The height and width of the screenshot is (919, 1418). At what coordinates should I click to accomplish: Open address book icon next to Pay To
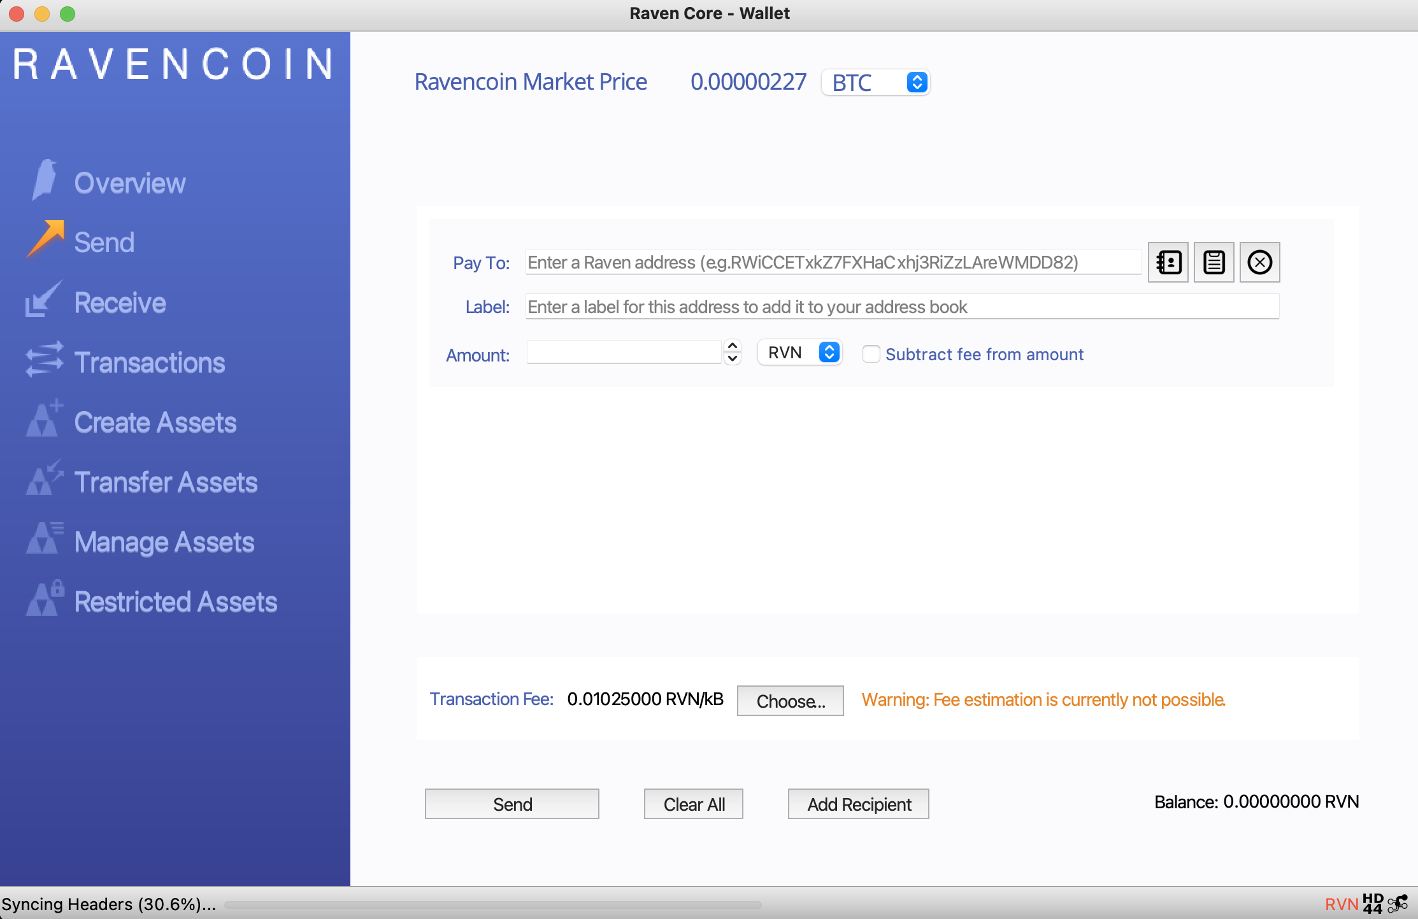[1168, 262]
